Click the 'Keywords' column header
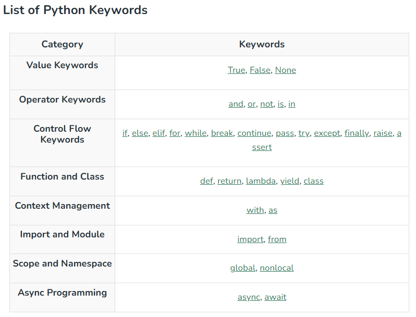Viewport: 416px width, 317px height. (262, 44)
